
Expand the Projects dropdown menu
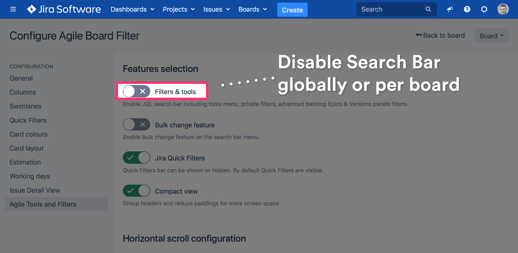(x=179, y=9)
